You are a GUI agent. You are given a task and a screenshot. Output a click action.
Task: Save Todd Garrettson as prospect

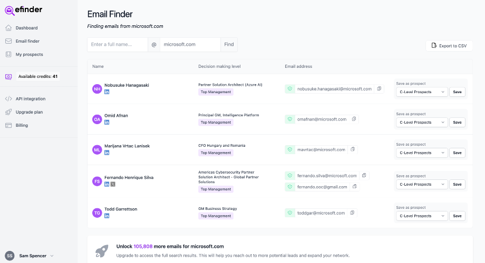(x=457, y=216)
